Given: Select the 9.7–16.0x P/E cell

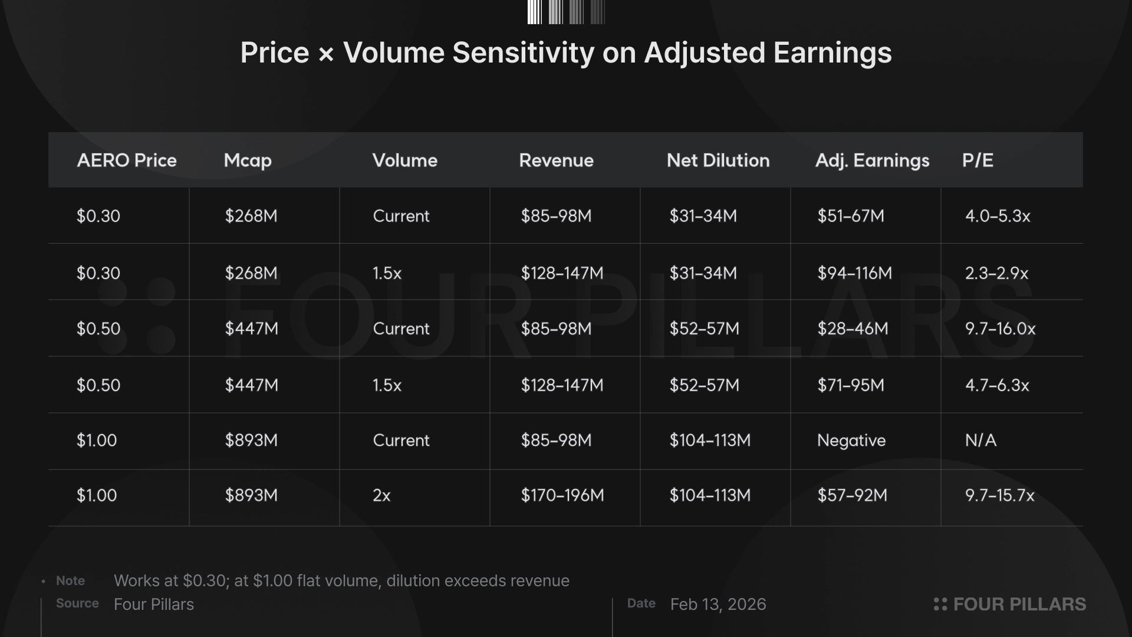Looking at the screenshot, I should (x=1000, y=329).
